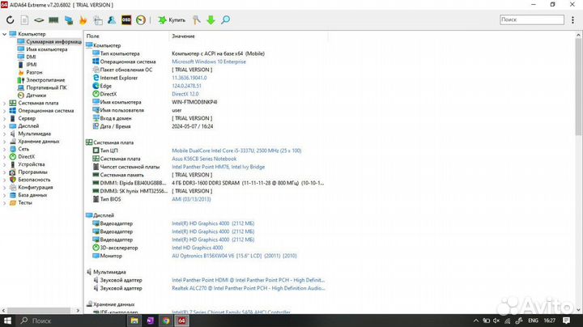Open the Report page icon in toolbar
The width and height of the screenshot is (583, 327).
coord(24,20)
